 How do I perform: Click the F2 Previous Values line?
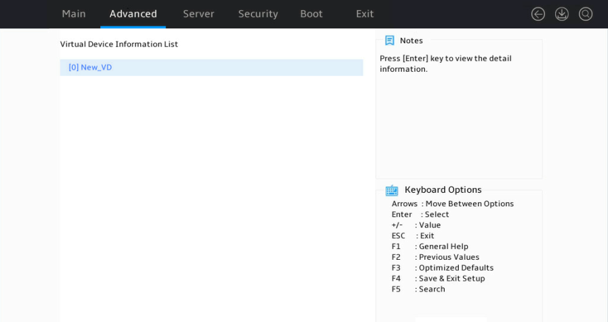pyautogui.click(x=435, y=257)
